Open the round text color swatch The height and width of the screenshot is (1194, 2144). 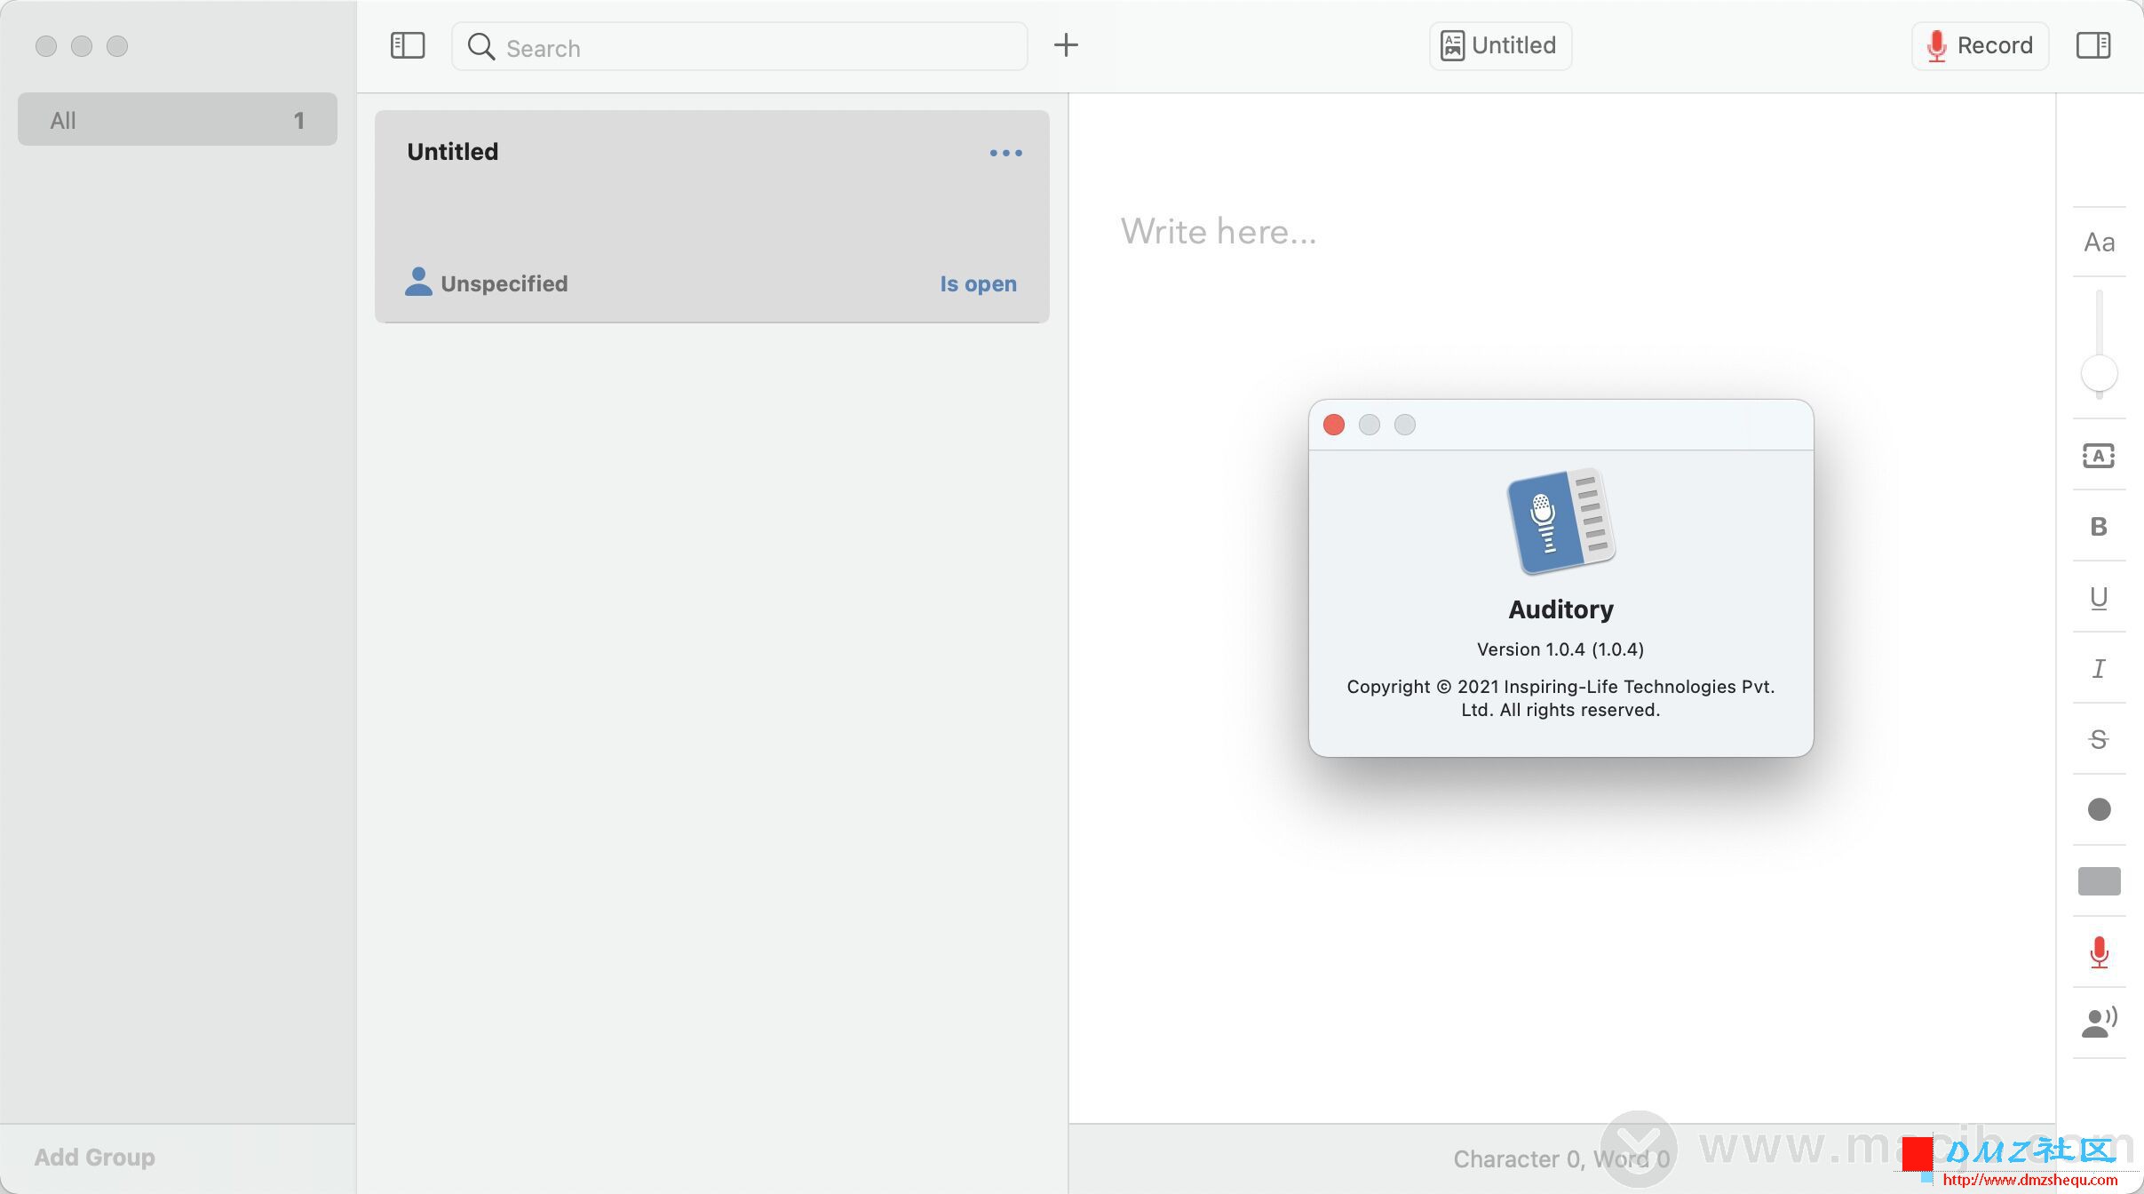[x=2099, y=809]
